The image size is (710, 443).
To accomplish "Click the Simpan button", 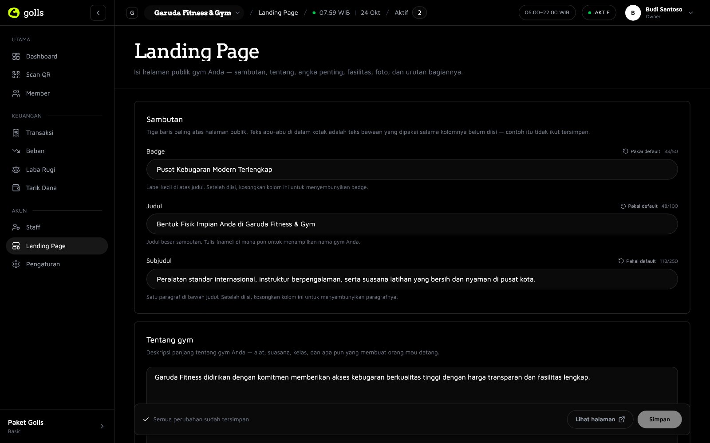I will click(x=659, y=420).
